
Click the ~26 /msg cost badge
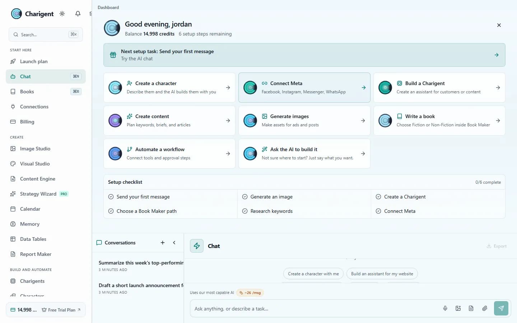pyautogui.click(x=250, y=293)
